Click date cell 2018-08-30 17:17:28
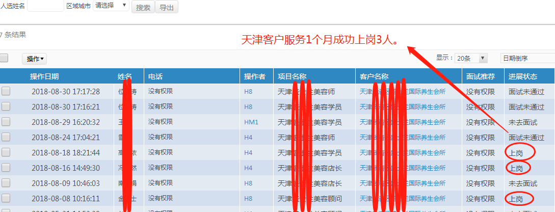Viewport: 555px width, 212px height. click(66, 92)
